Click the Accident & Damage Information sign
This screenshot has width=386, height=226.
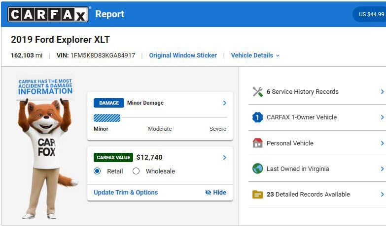pos(45,87)
